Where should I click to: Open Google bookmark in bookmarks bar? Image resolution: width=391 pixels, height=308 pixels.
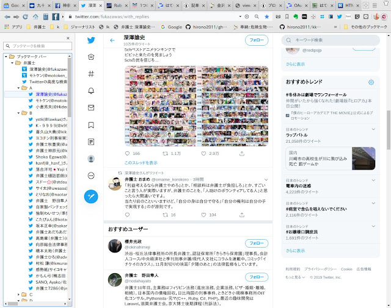click(x=172, y=27)
